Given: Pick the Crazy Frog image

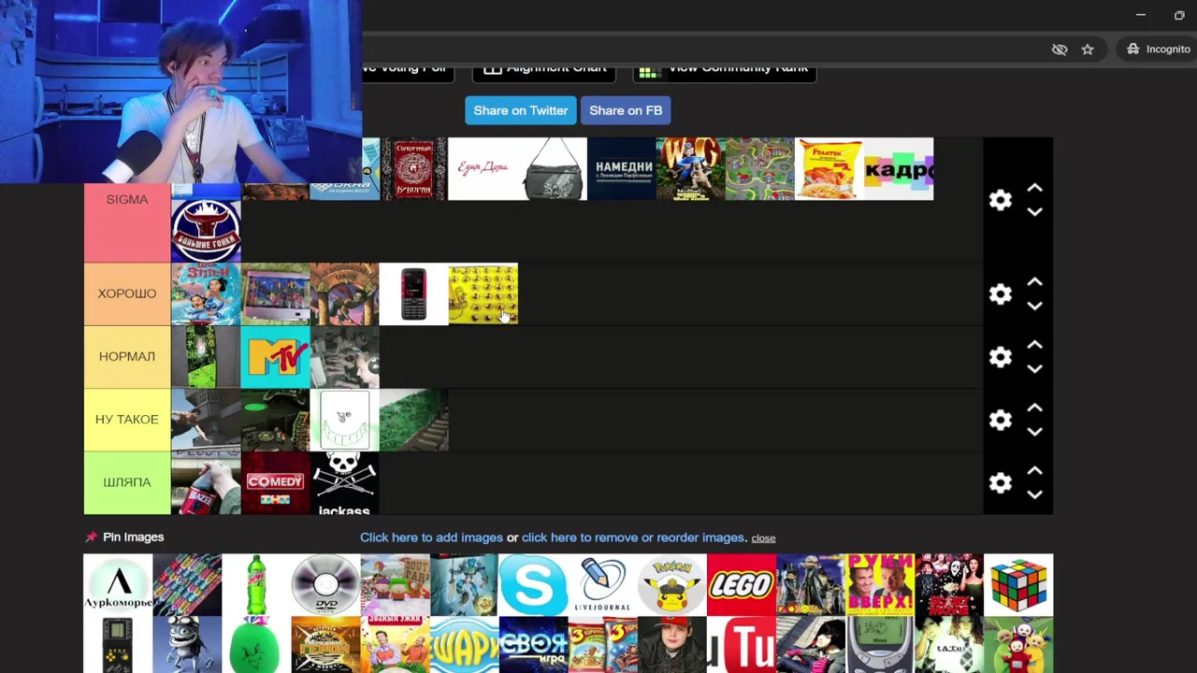Looking at the screenshot, I should [x=187, y=645].
